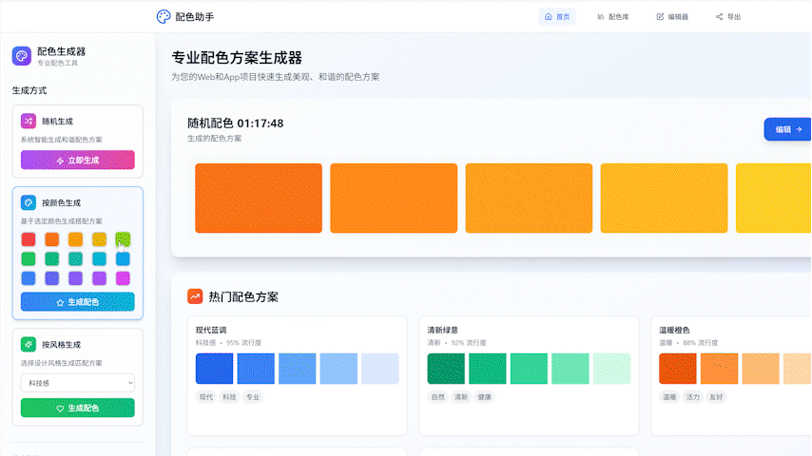The image size is (812, 456).
Task: Open the 编辑器 tab
Action: click(672, 16)
